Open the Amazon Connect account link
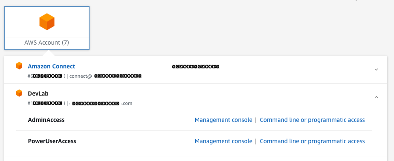 [52, 66]
